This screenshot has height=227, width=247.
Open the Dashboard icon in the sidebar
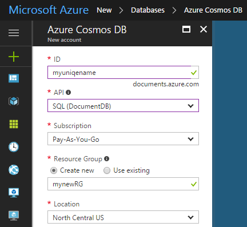coord(14,78)
